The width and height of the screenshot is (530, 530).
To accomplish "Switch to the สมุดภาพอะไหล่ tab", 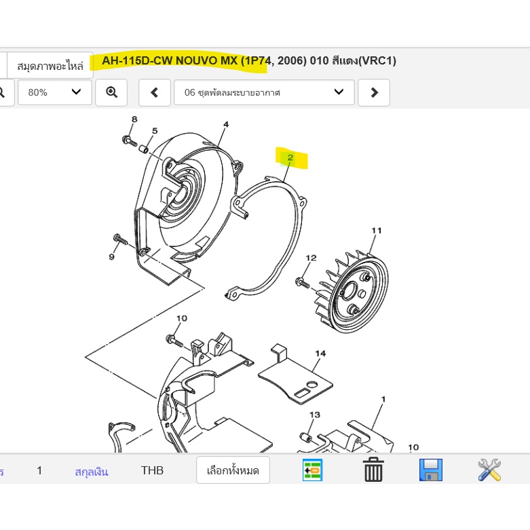I will pos(50,65).
